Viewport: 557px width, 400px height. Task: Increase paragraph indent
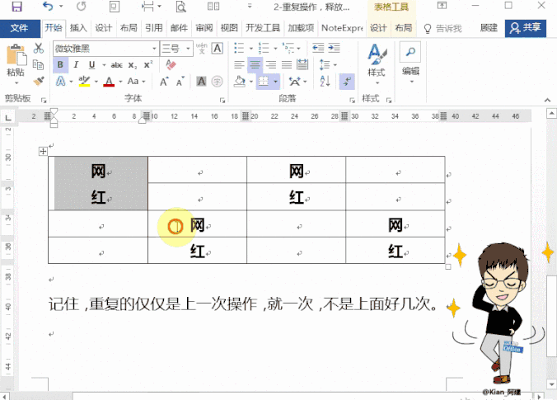tap(334, 48)
